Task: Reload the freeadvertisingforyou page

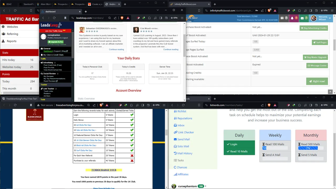Action: coord(15,105)
